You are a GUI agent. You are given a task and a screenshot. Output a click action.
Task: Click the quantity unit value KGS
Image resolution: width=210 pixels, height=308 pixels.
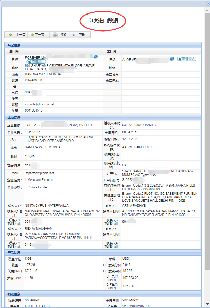coord(28,259)
